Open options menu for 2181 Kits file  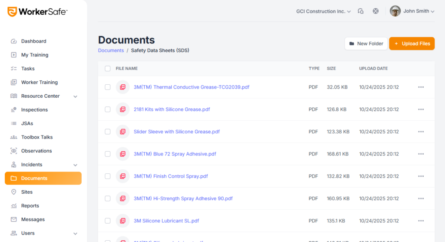[421, 109]
